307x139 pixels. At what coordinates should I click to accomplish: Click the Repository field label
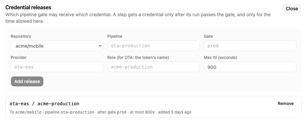(21, 36)
